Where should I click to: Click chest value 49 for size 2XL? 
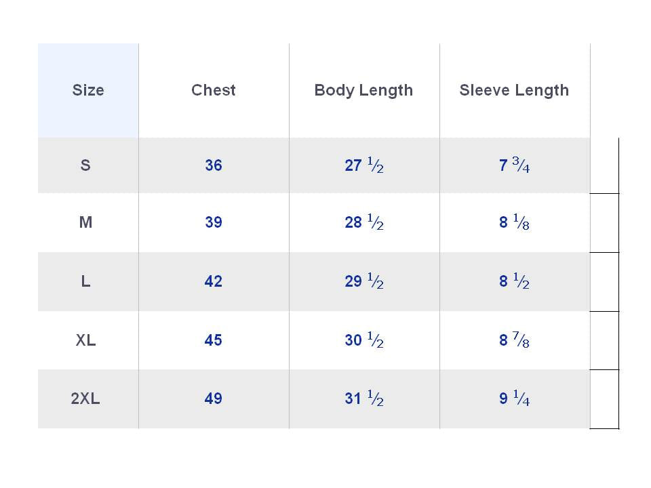(x=214, y=399)
